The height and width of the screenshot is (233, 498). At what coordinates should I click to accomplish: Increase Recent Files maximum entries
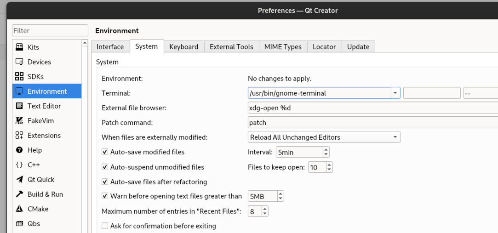click(265, 209)
